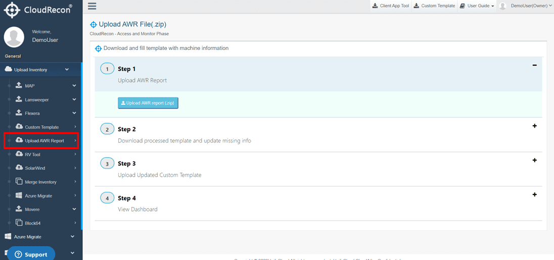Click the RV Tool cloud icon
554x260 pixels.
(x=19, y=154)
